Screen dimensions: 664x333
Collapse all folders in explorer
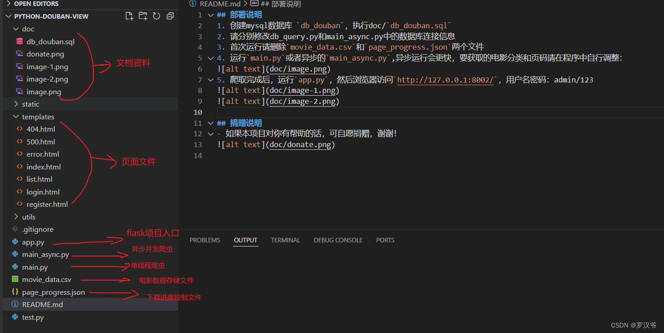tap(170, 16)
